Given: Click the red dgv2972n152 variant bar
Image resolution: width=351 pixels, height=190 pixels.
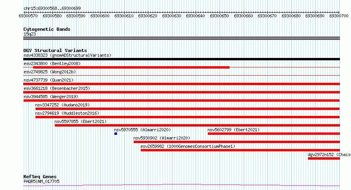Looking at the screenshot, I should pos(324,158).
